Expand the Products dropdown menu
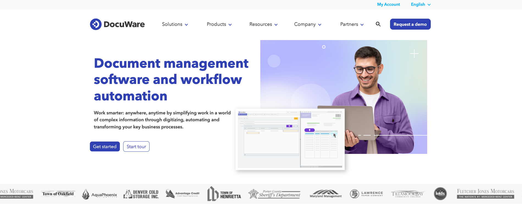This screenshot has width=522, height=206. coord(219,24)
